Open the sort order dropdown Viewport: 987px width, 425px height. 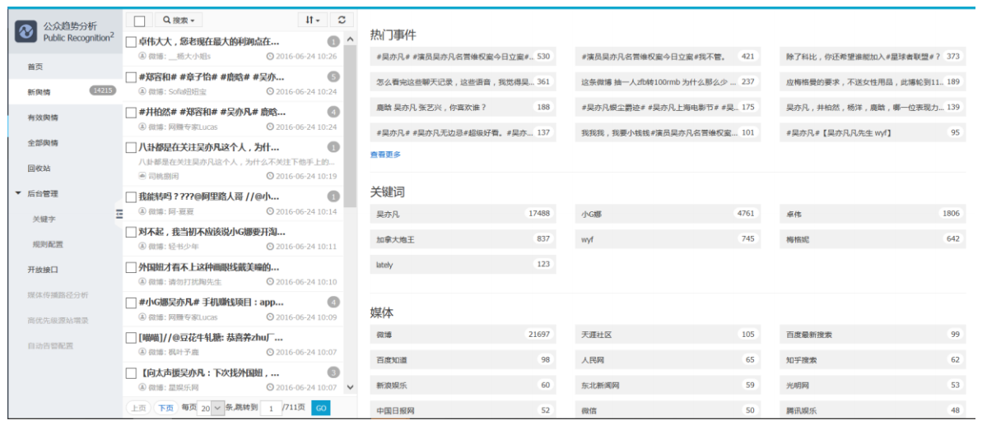312,20
